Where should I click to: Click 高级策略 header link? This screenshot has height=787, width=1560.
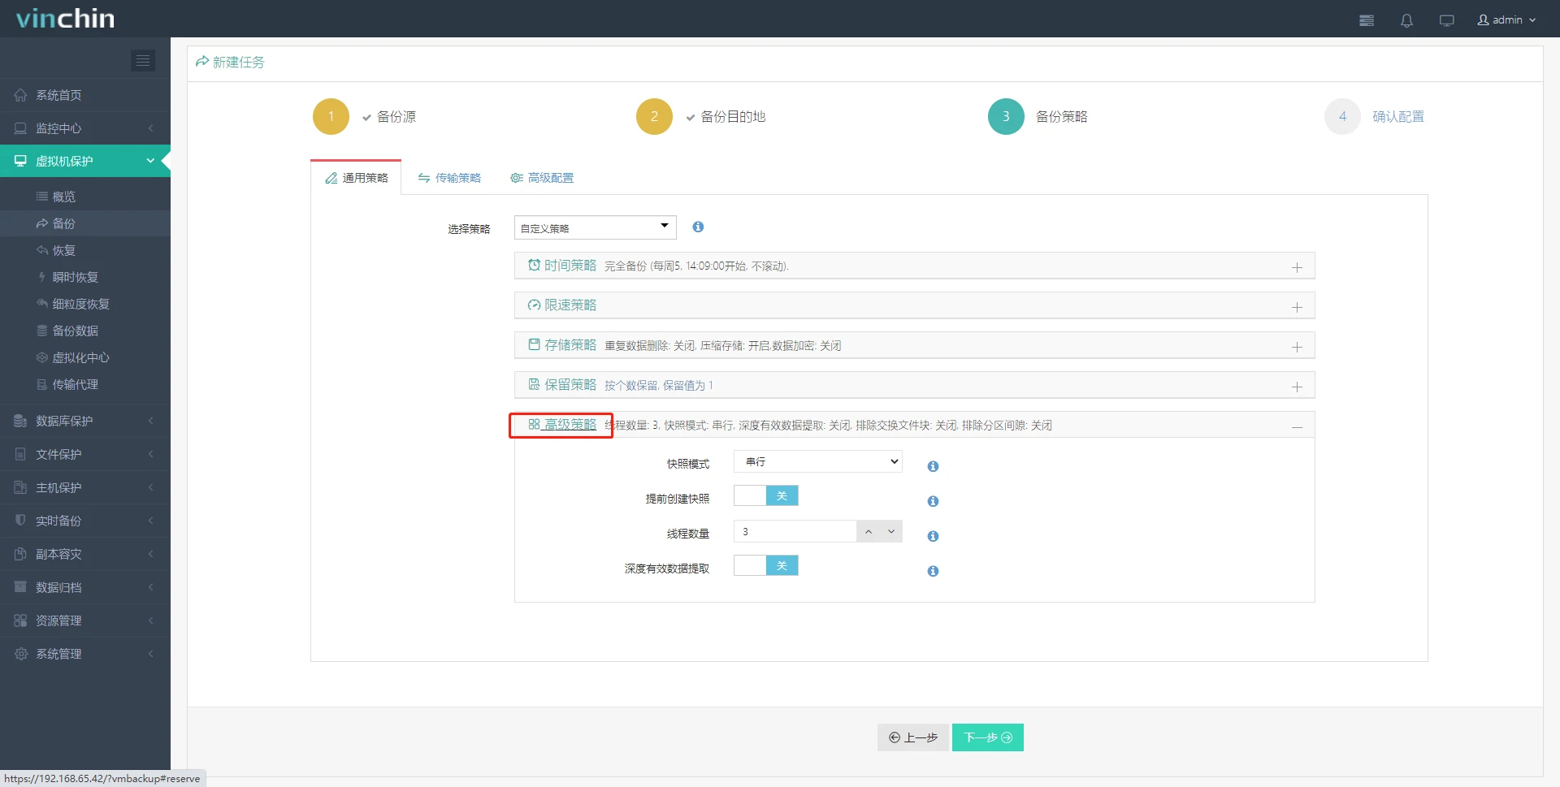tap(562, 425)
